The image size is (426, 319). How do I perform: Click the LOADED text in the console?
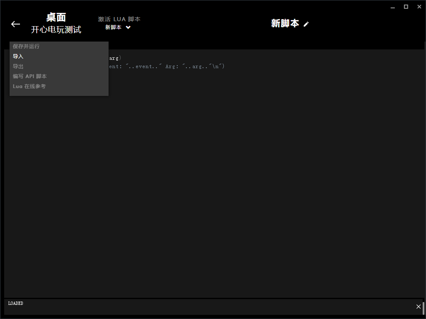[x=16, y=304]
